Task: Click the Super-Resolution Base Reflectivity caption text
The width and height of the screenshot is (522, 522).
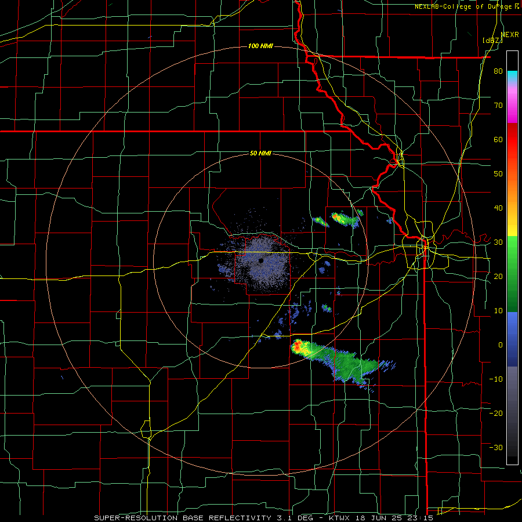Action: 183,518
